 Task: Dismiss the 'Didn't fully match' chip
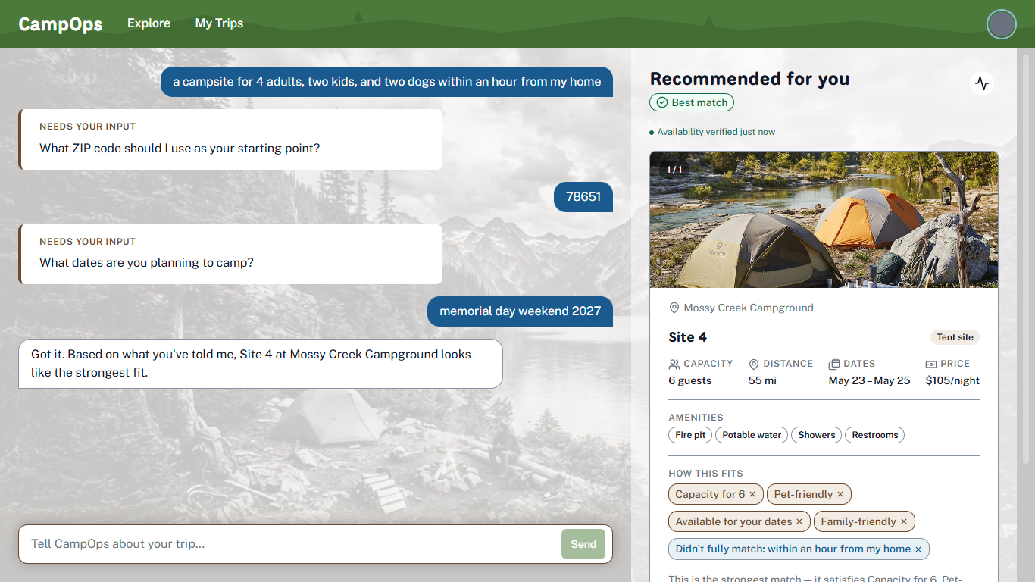(918, 549)
